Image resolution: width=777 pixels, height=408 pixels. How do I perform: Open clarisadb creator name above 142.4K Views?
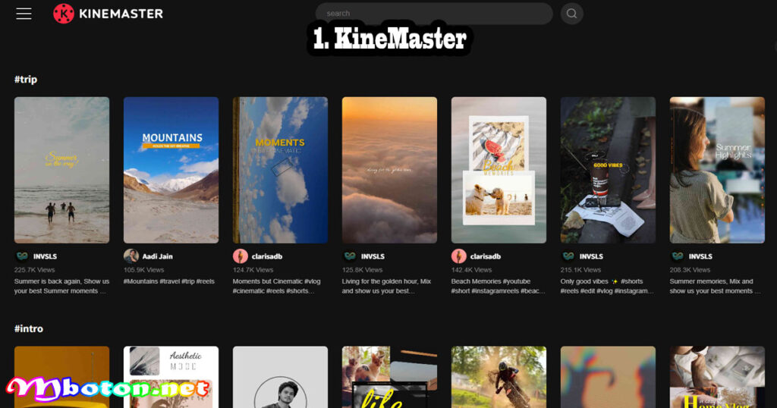[x=486, y=256]
